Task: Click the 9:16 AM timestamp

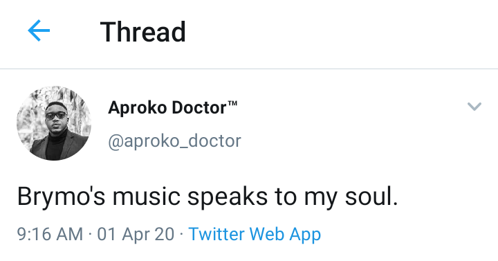Action: click(50, 234)
